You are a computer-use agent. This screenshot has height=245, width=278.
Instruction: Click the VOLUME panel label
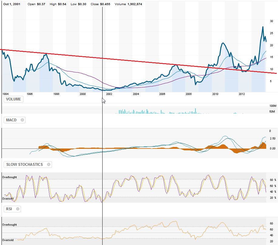[x=13, y=99]
